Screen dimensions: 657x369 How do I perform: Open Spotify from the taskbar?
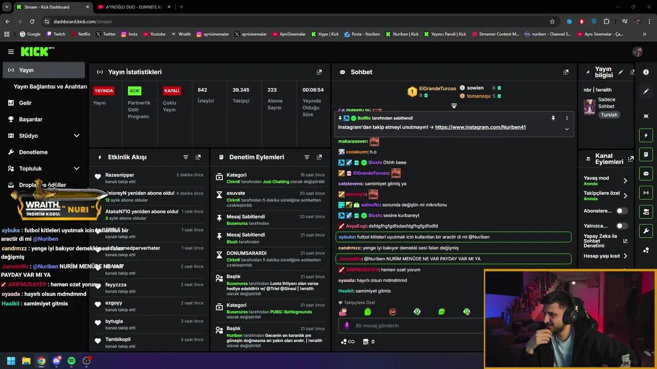pyautogui.click(x=71, y=361)
